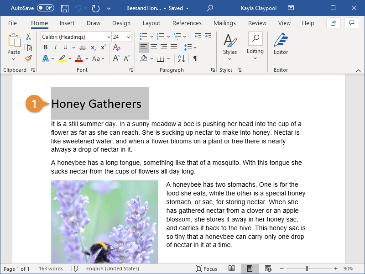The width and height of the screenshot is (365, 274).
Task: Toggle AutoSave switch
Action: [x=45, y=8]
